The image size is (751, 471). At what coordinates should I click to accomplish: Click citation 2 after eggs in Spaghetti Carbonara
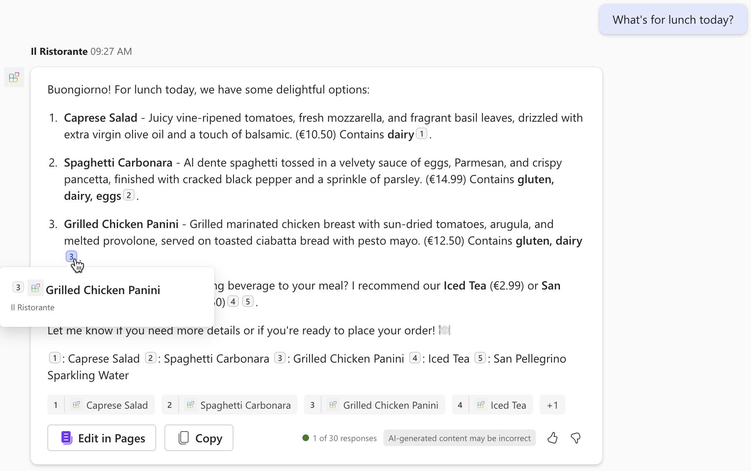(128, 194)
